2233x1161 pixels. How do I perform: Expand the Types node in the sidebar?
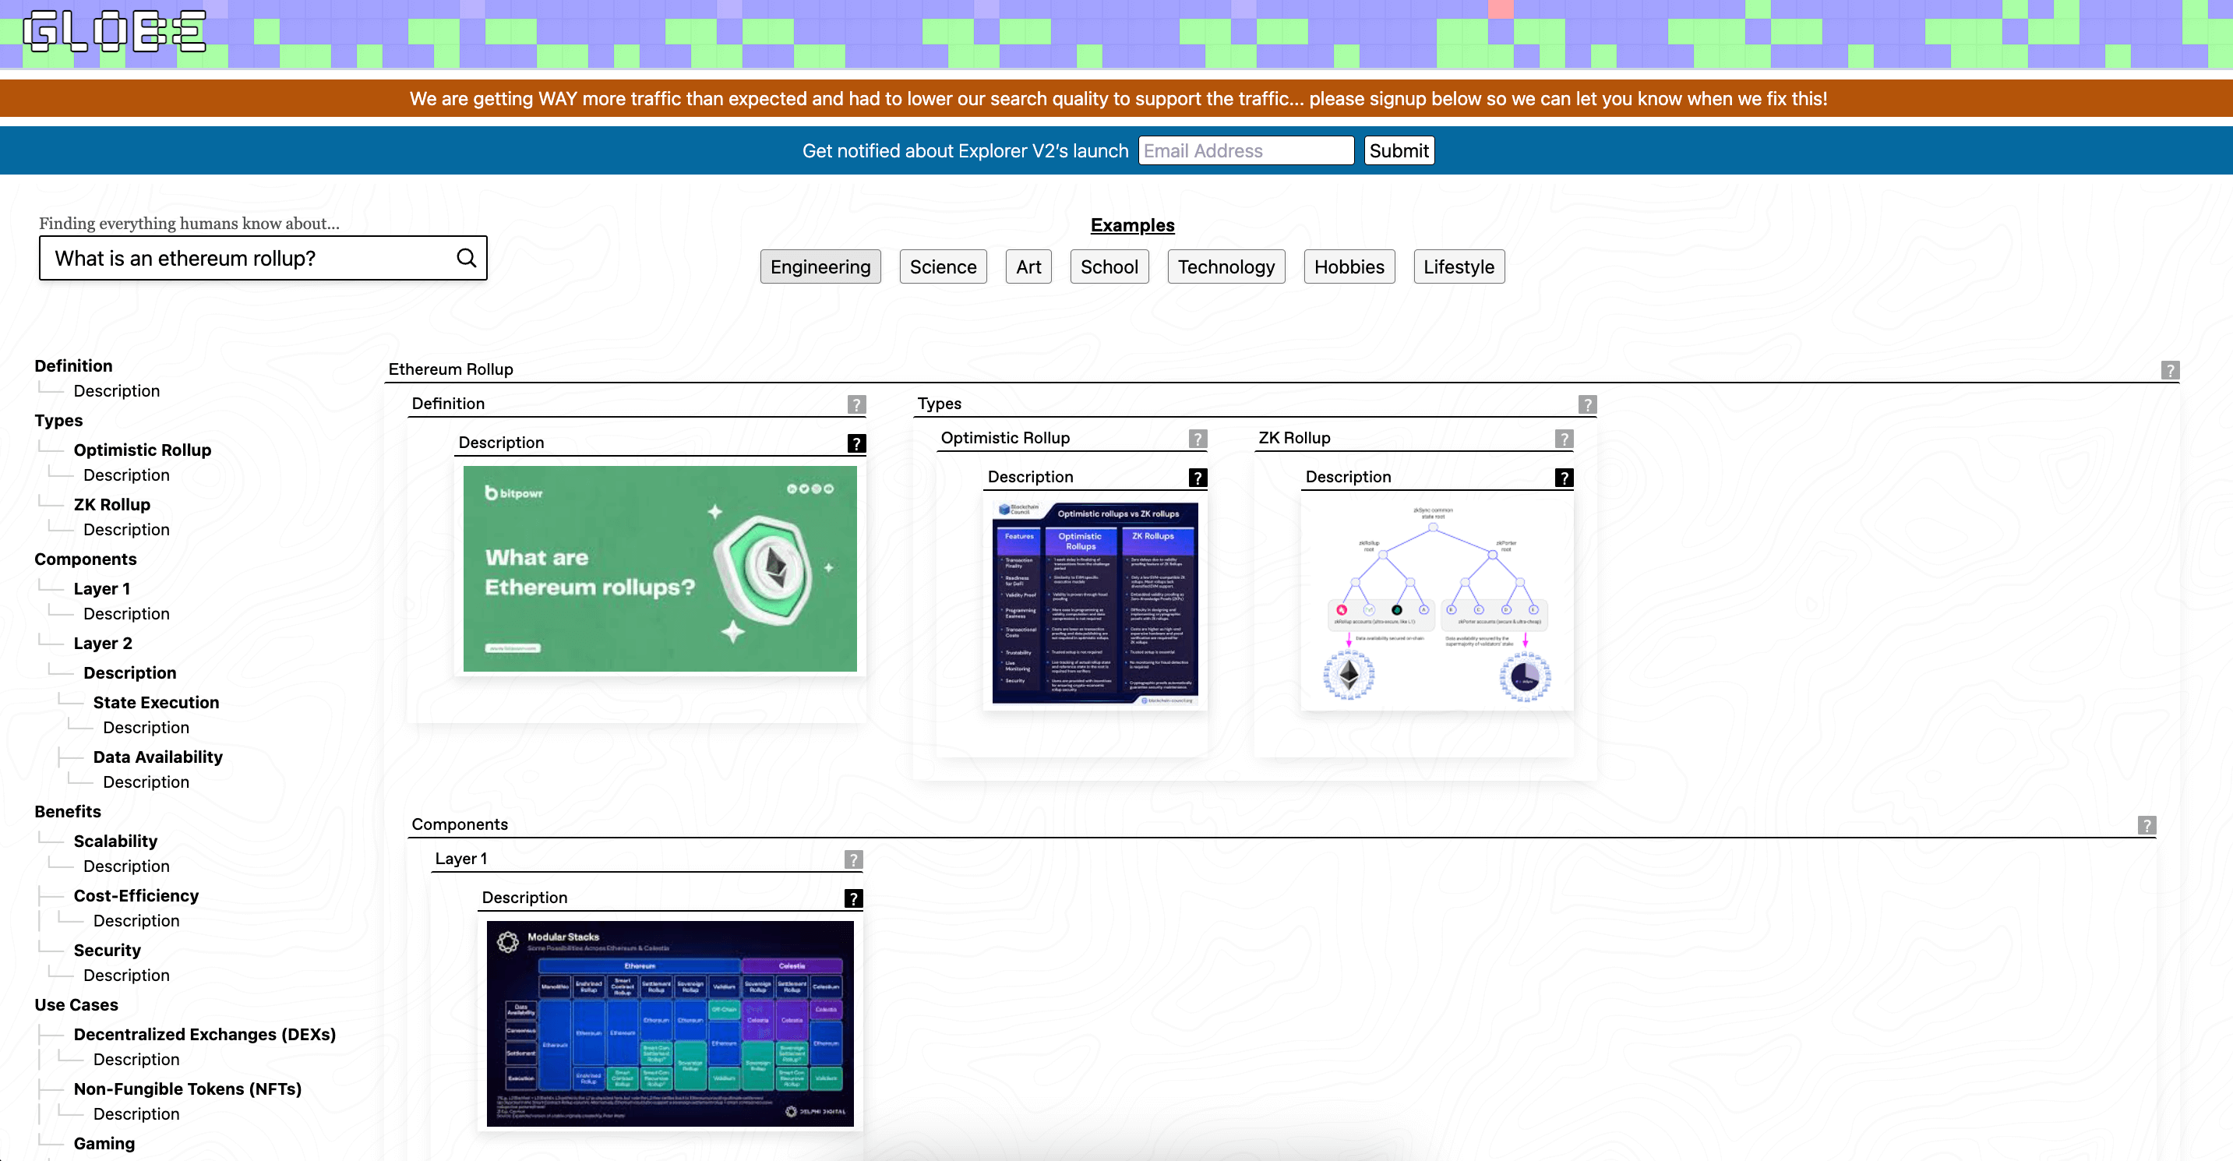pos(58,421)
